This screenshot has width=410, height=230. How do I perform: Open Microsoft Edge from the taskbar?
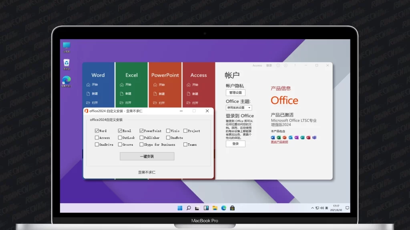click(x=224, y=208)
